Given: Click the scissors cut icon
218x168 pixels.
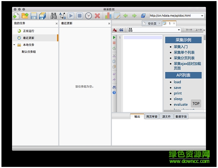Looking at the screenshot, I should (114, 56).
